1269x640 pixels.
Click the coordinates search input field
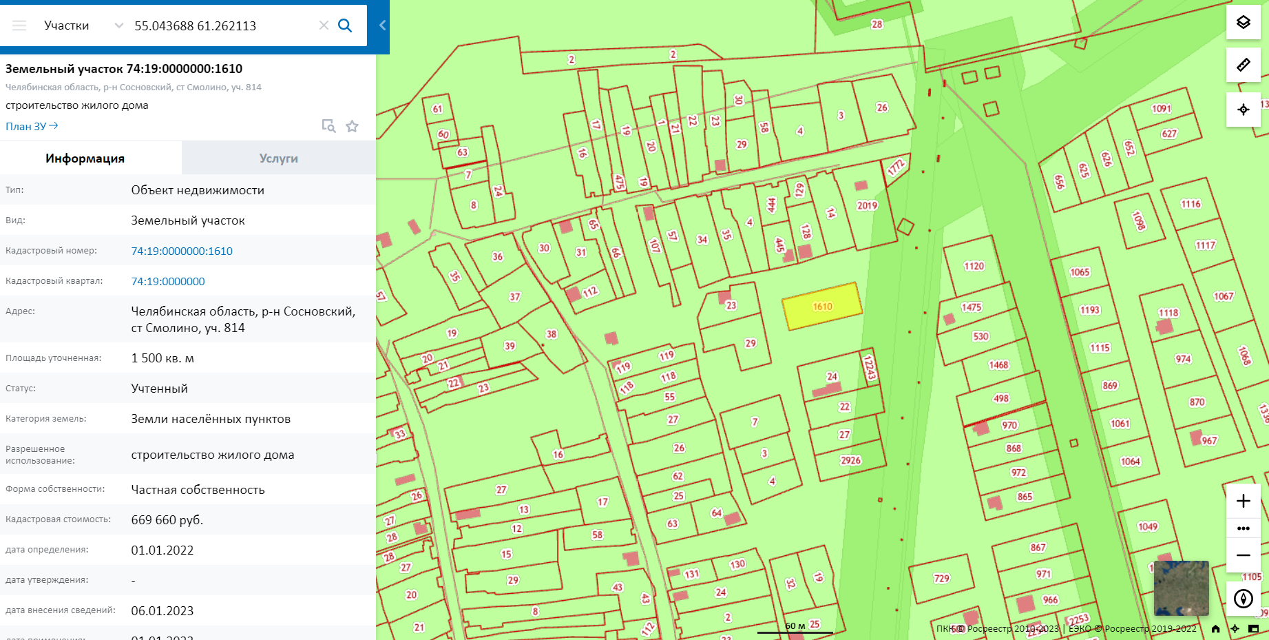pos(220,25)
